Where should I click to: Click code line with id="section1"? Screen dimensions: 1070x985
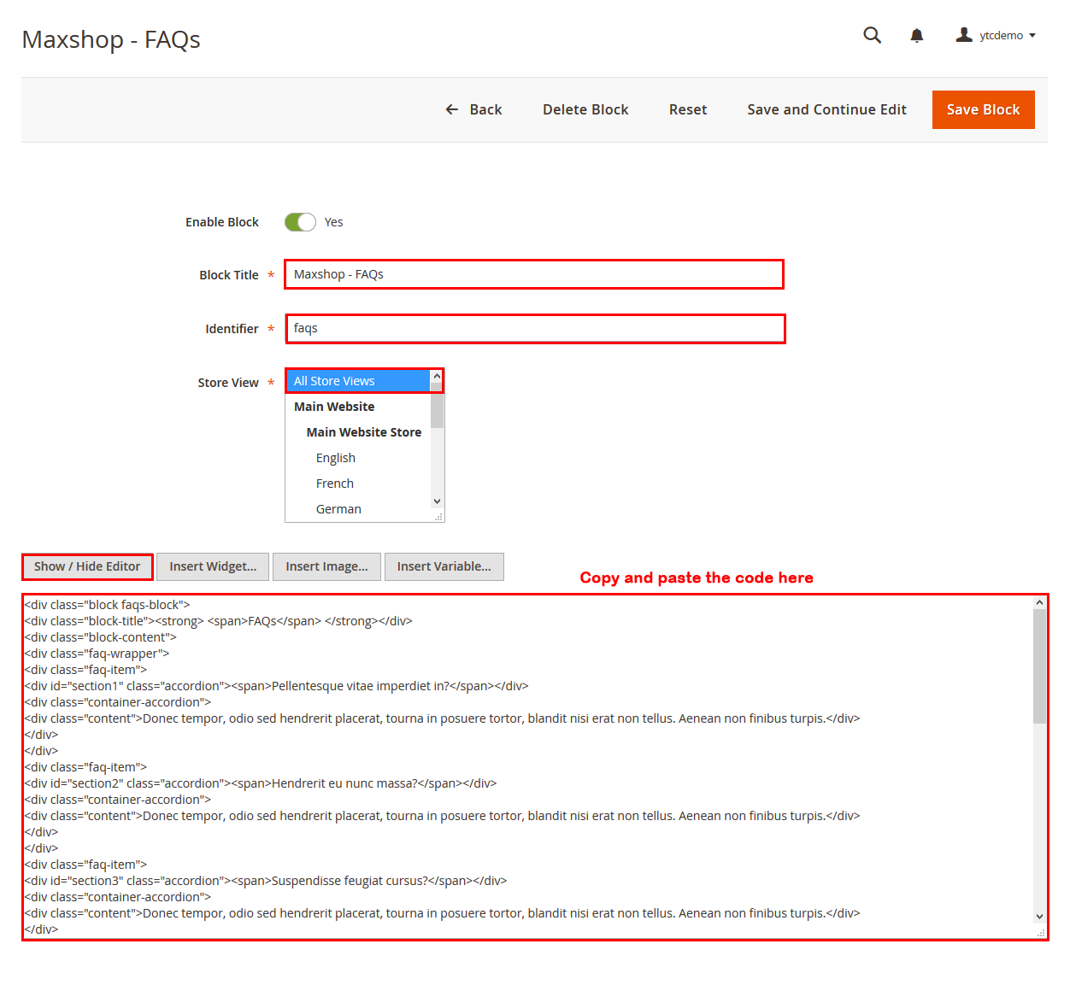click(x=276, y=686)
